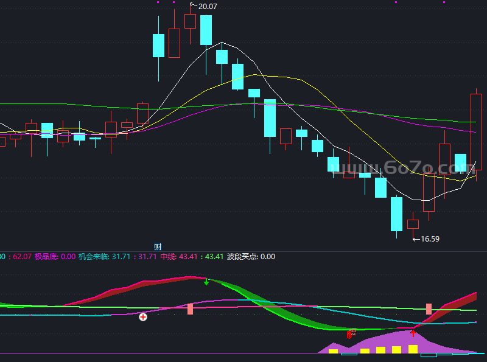Click the 16.59 low price label
The width and height of the screenshot is (487, 362).
[x=430, y=238]
